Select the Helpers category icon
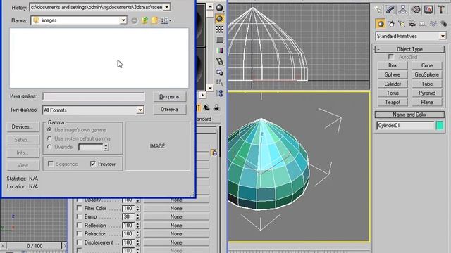 tap(423, 24)
